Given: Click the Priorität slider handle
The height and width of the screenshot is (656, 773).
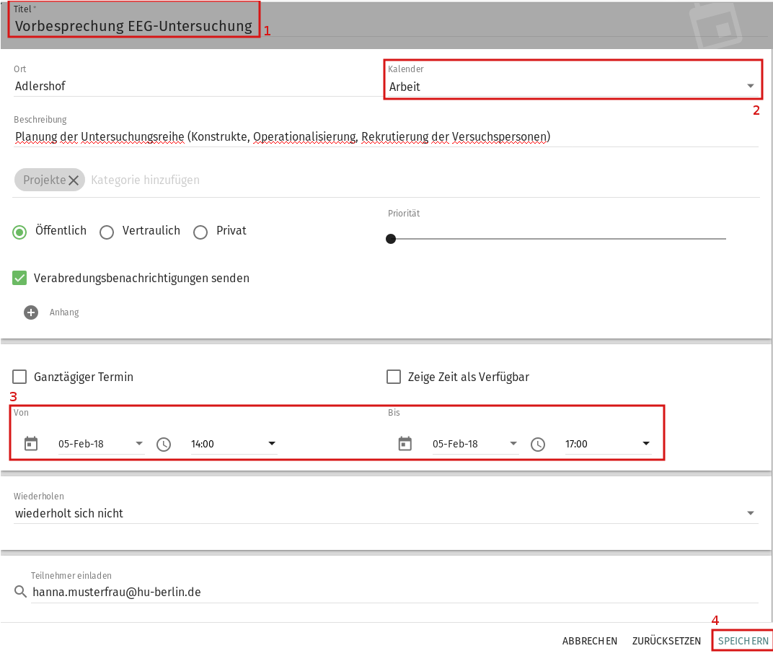Looking at the screenshot, I should (x=391, y=239).
